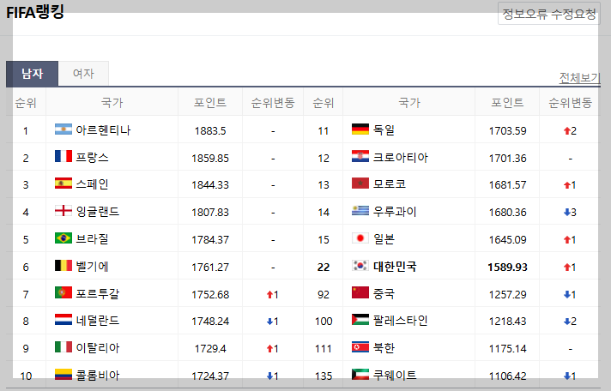Click the Brazil flag icon
611x391 pixels.
(64, 238)
